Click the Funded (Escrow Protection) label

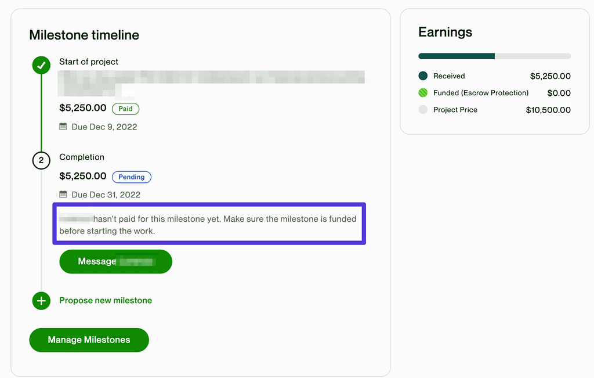click(481, 93)
